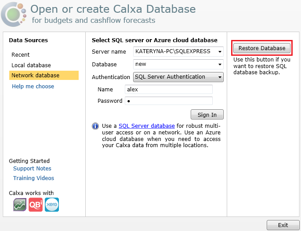Click 'Select SQL server or Azure cloud database' heading
301x231 pixels.
point(155,40)
